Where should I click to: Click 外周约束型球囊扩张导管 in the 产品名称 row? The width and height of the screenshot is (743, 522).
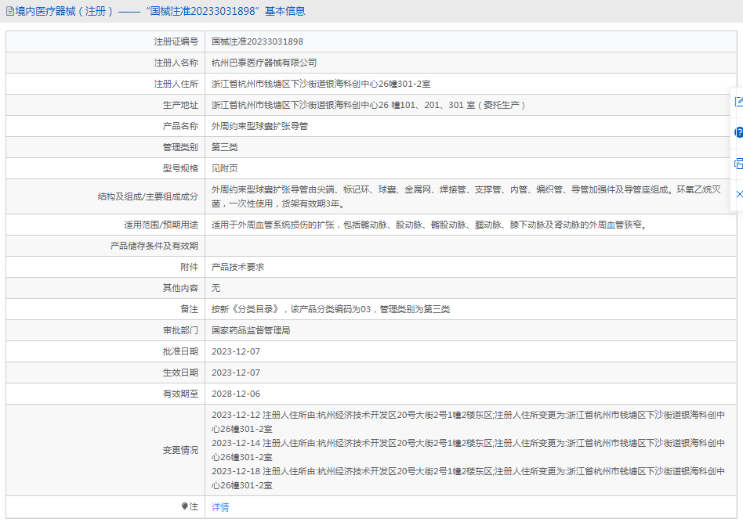coord(259,126)
